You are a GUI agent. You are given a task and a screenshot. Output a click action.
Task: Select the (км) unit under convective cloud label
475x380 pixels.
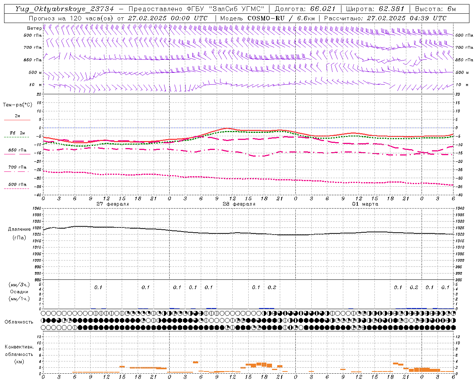[19, 361]
